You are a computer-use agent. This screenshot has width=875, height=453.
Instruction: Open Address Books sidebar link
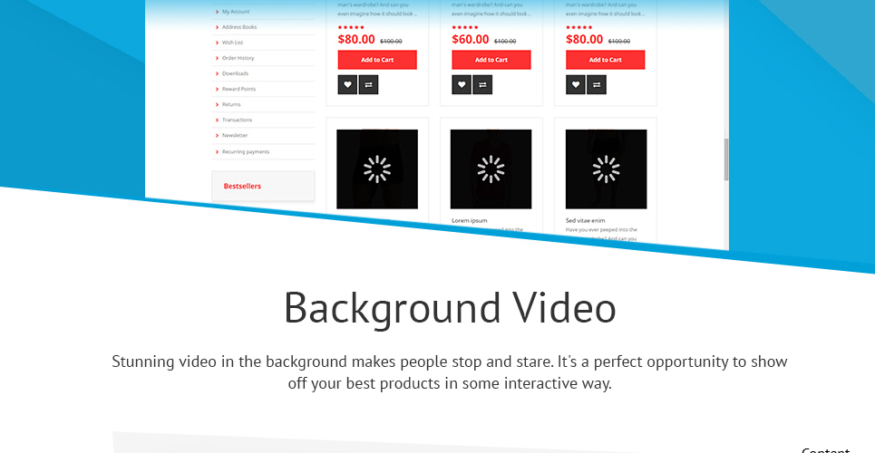pyautogui.click(x=239, y=27)
